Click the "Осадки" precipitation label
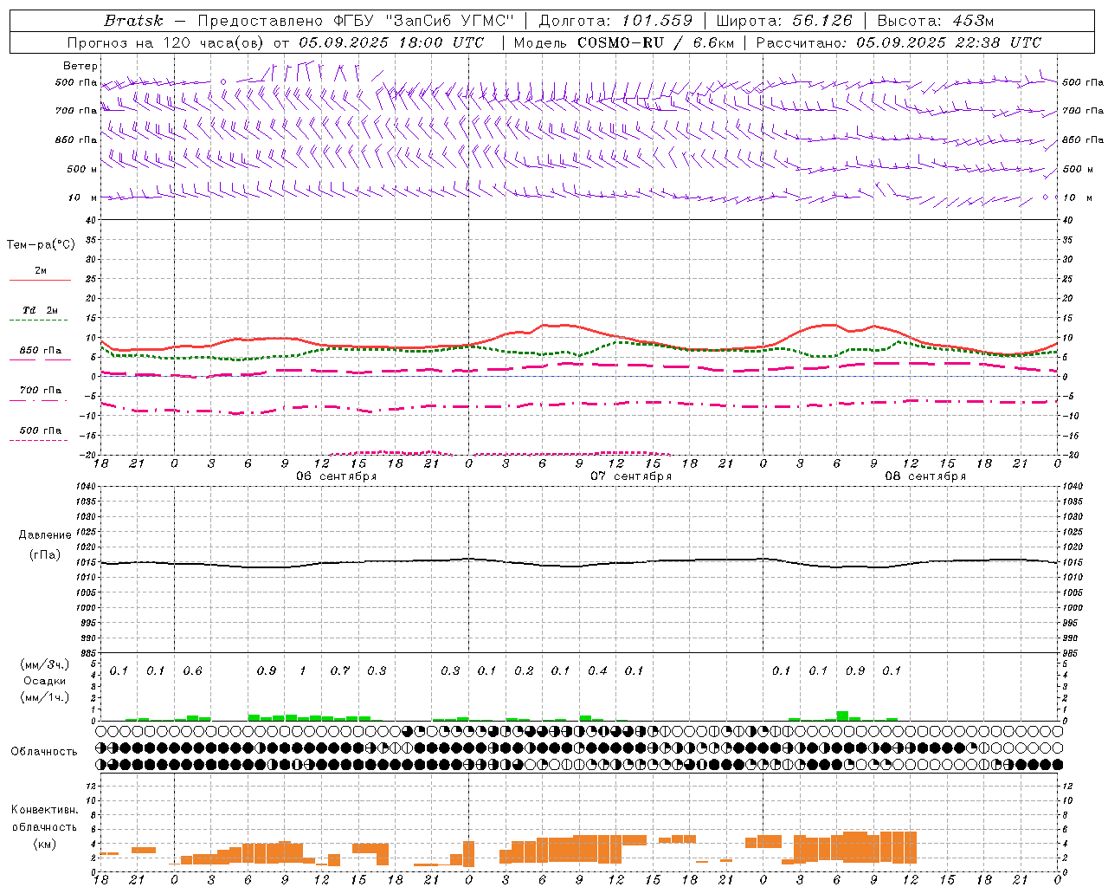Image resolution: width=1108 pixels, height=887 pixels. coord(45,681)
